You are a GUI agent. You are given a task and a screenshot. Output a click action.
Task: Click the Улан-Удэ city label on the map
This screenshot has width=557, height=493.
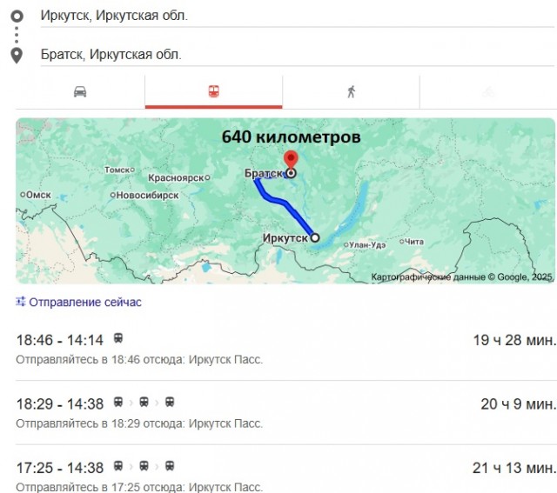(367, 245)
